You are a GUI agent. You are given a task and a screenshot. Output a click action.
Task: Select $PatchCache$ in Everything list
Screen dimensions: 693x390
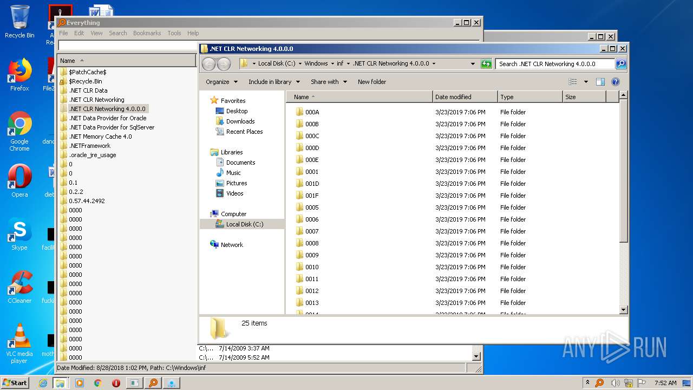pos(83,72)
